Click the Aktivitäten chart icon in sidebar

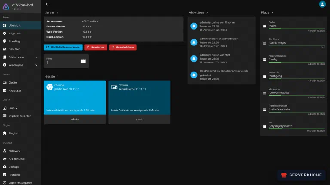[x=5, y=90]
